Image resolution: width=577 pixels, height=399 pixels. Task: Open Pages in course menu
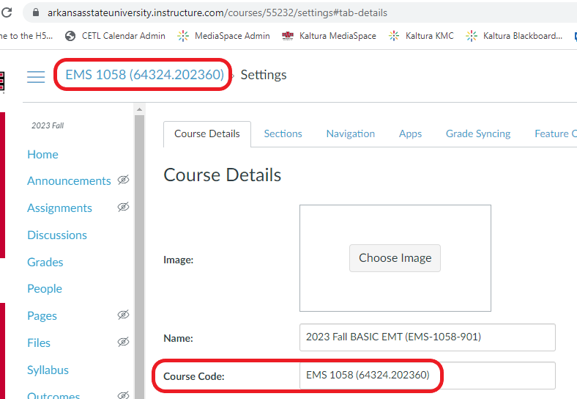[42, 316]
